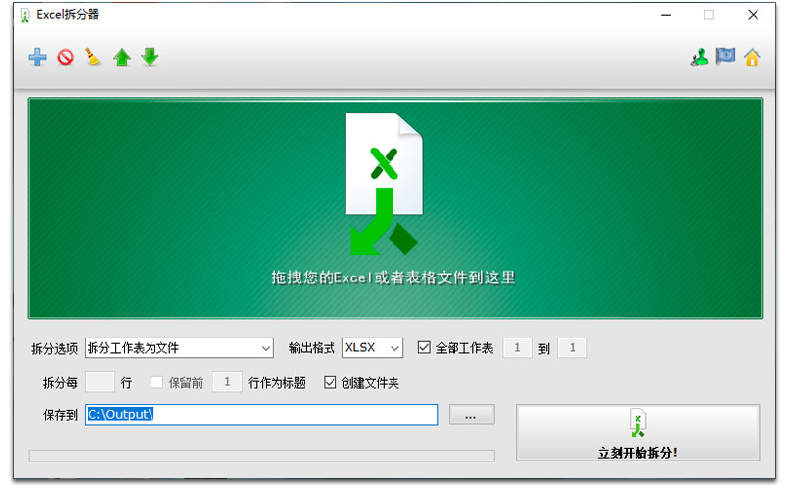The width and height of the screenshot is (787, 492).
Task: Open the user registration icon
Action: pyautogui.click(x=699, y=57)
